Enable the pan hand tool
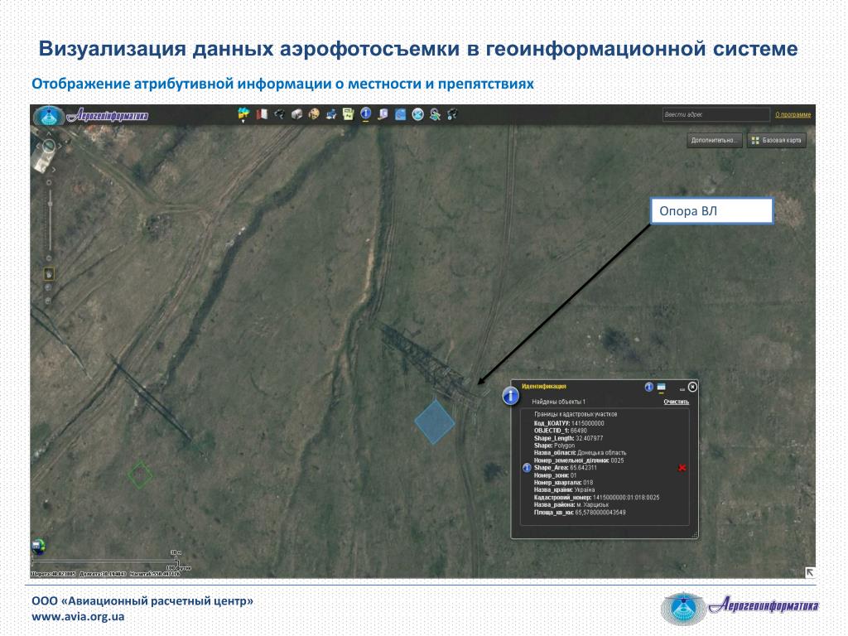848x636 pixels. [49, 274]
